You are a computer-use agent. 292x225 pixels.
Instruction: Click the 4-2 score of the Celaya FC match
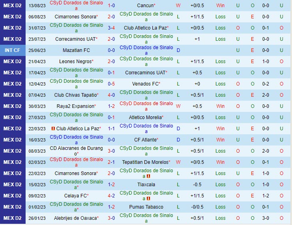(x=111, y=196)
